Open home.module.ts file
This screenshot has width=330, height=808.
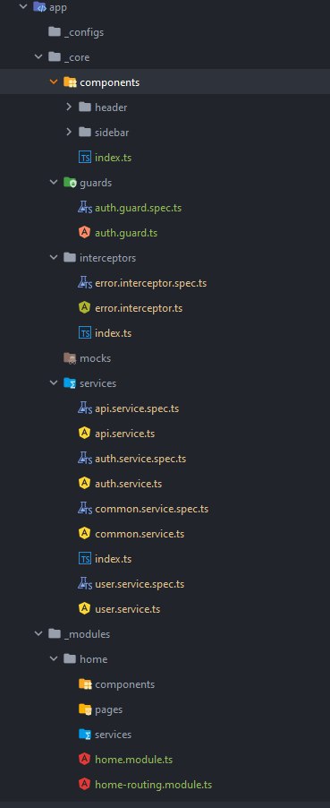click(134, 759)
